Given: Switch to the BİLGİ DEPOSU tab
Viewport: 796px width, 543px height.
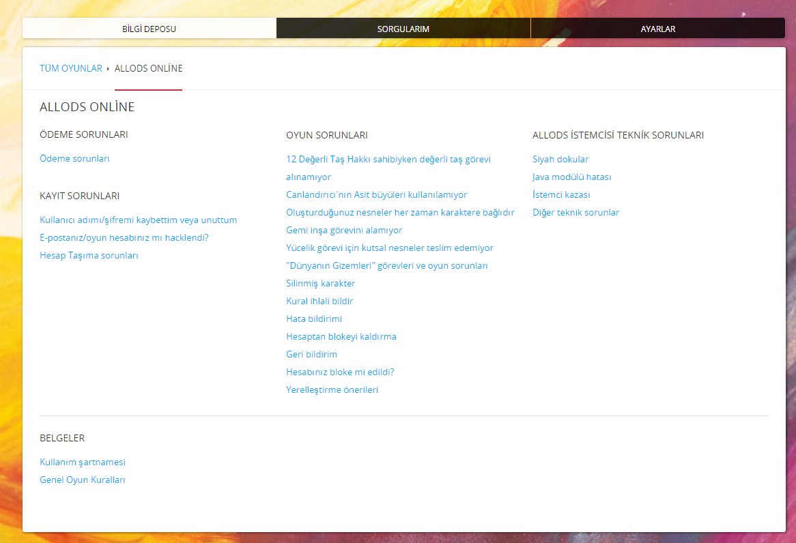Looking at the screenshot, I should pos(150,29).
